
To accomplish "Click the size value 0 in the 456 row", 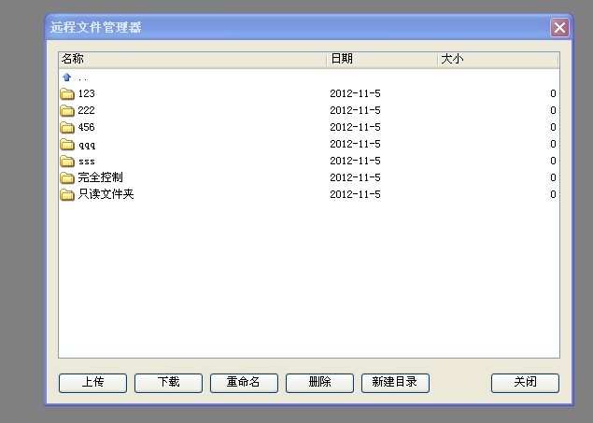I will [553, 127].
